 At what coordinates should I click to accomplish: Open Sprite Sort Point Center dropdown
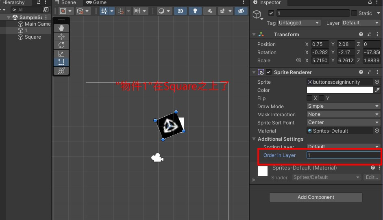pos(344,122)
